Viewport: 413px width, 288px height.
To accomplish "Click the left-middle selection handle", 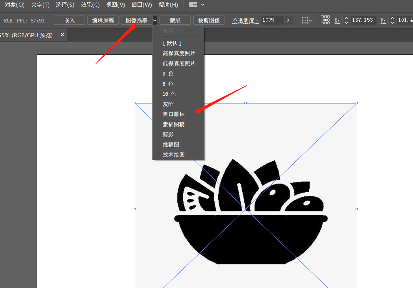I will tap(135, 209).
